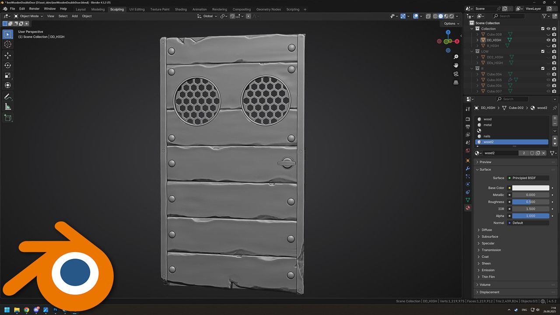The image size is (560, 315).
Task: Open Global transform orientation dropdown
Action: [207, 16]
